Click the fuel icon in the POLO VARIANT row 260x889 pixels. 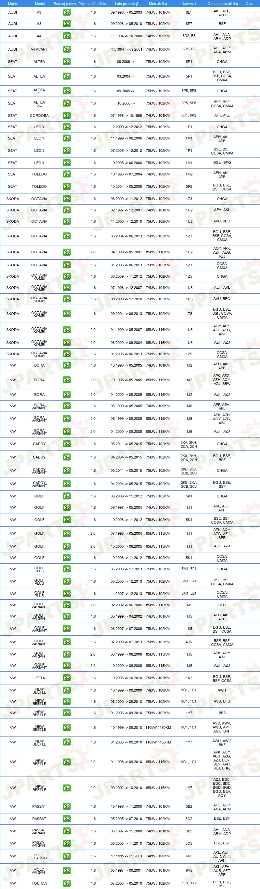(x=66, y=871)
